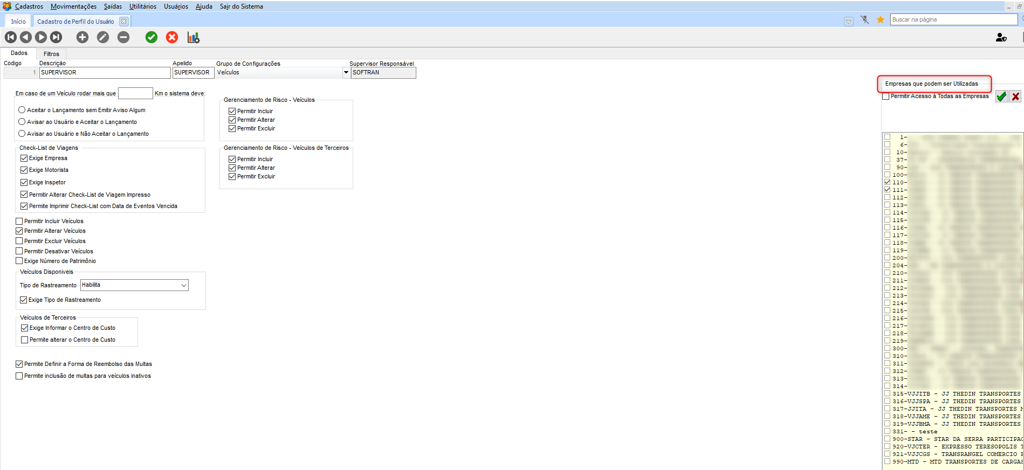Go to previous record button

[x=26, y=37]
